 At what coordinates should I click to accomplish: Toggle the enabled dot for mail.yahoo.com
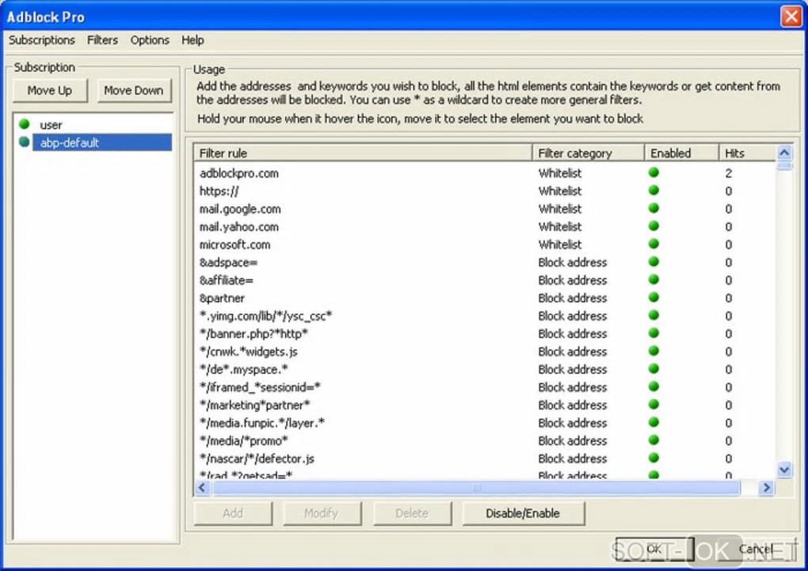tap(654, 226)
